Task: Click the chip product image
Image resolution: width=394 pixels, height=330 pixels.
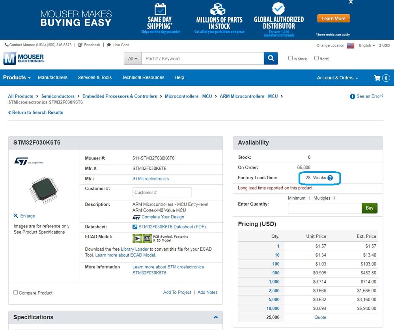Action: click(x=44, y=190)
